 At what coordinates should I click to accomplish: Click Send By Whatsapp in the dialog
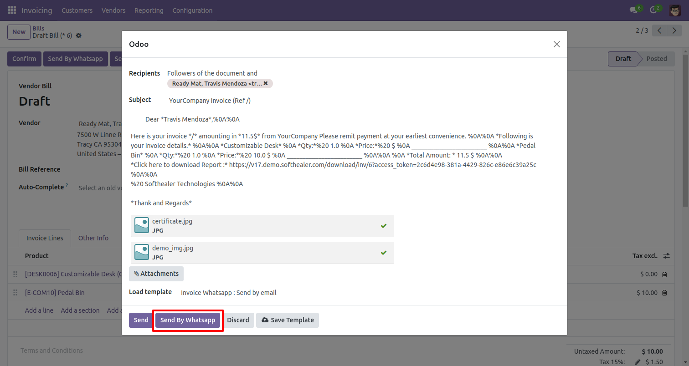188,320
